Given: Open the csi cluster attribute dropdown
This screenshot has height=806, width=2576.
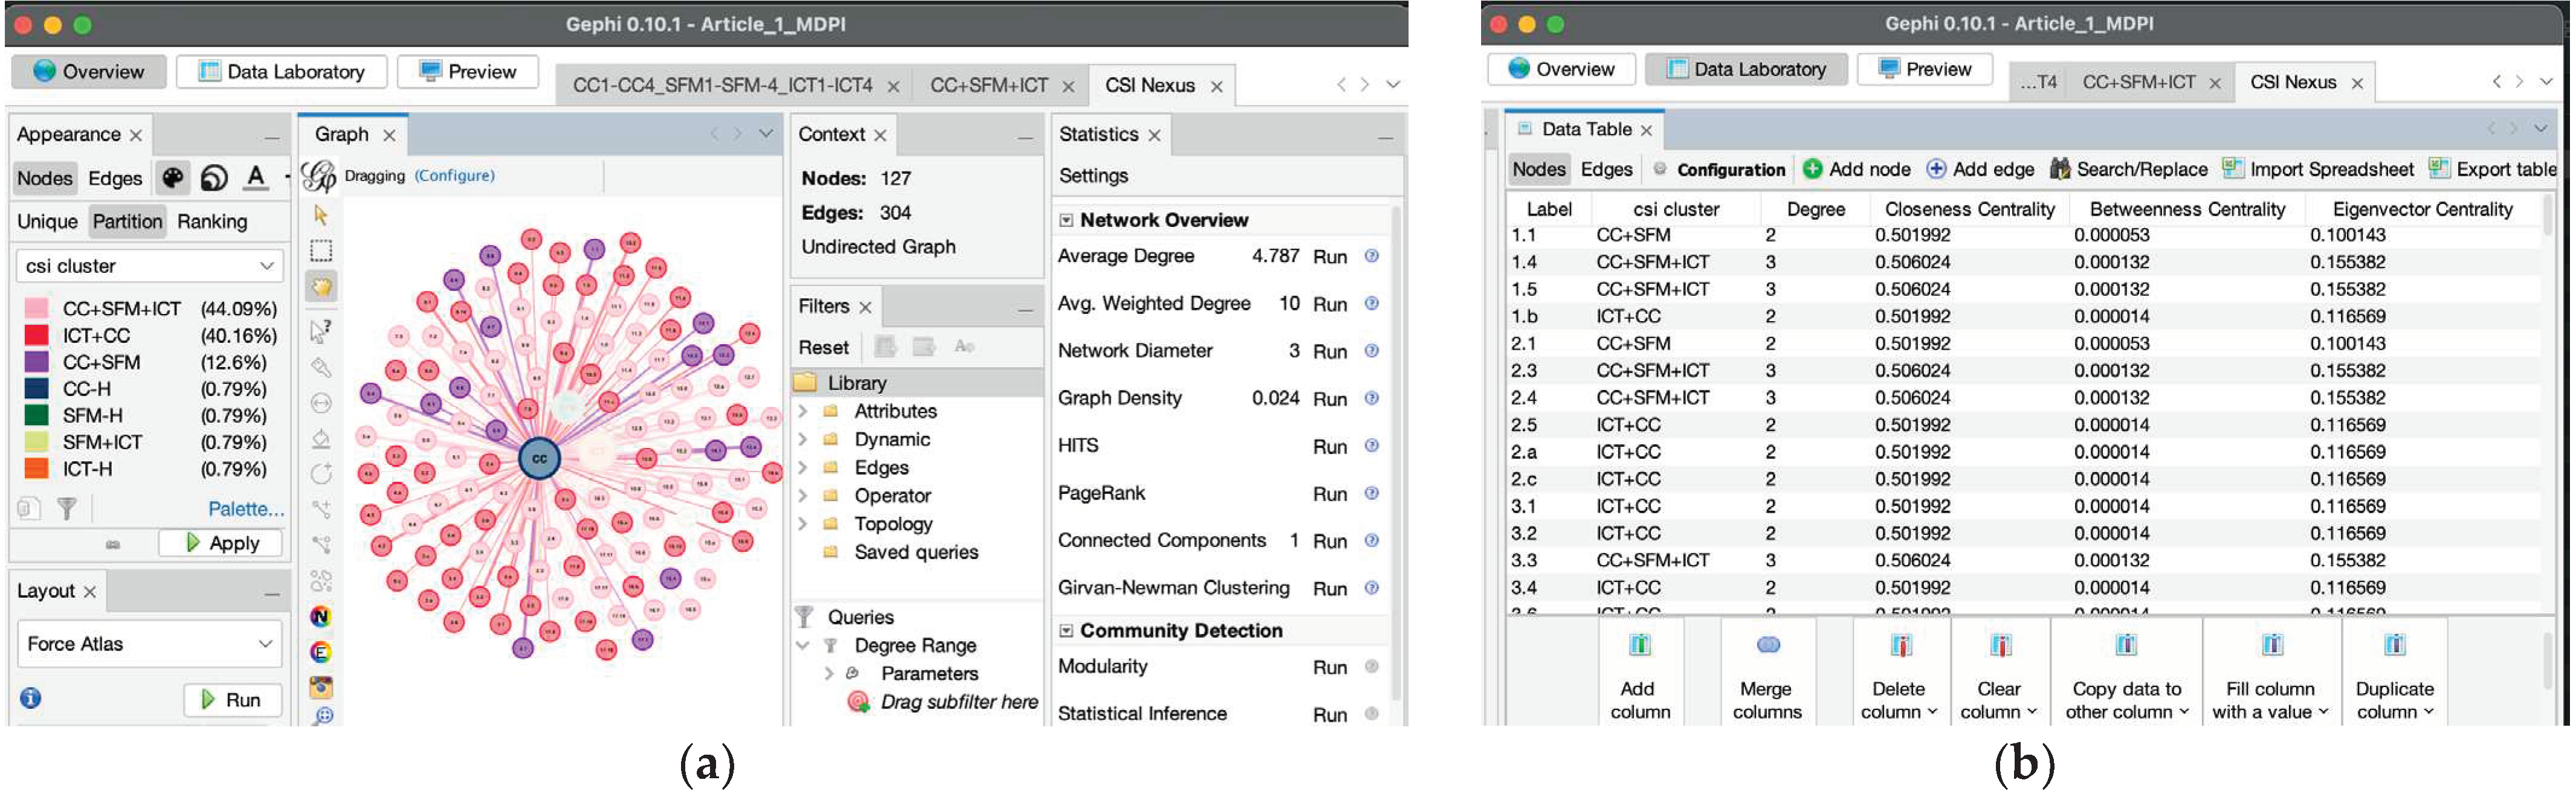Looking at the screenshot, I should (x=150, y=266).
